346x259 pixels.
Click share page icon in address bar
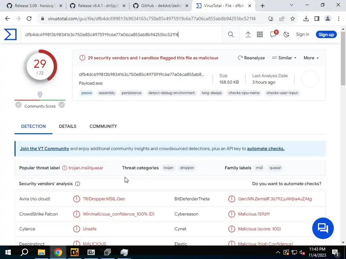pyautogui.click(x=282, y=19)
